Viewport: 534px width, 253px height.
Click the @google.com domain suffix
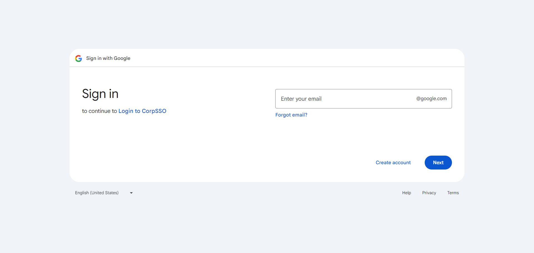(x=431, y=98)
